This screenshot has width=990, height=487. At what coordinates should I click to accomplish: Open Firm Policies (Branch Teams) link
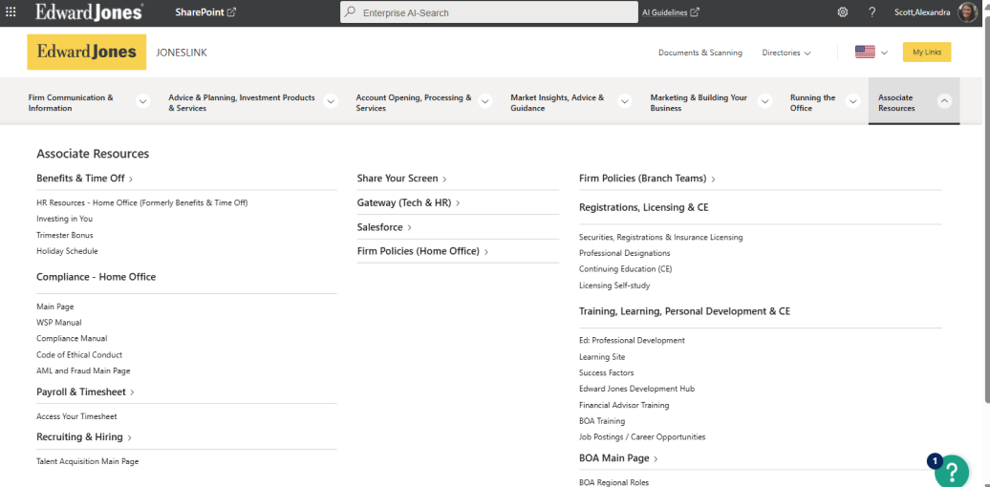pyautogui.click(x=647, y=179)
